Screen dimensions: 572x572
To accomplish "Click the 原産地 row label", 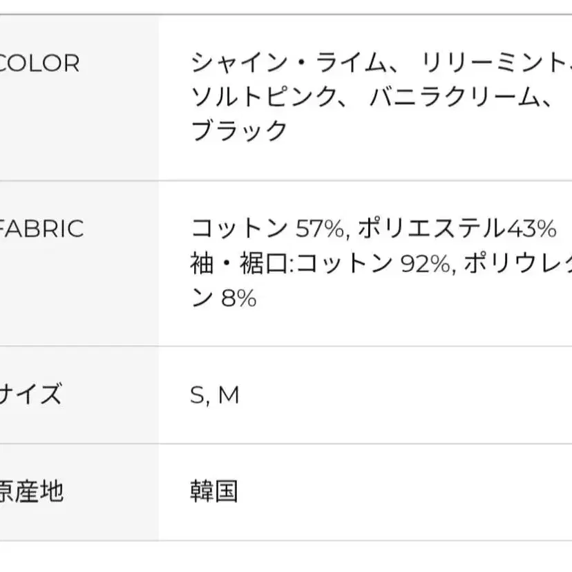I will tap(32, 492).
